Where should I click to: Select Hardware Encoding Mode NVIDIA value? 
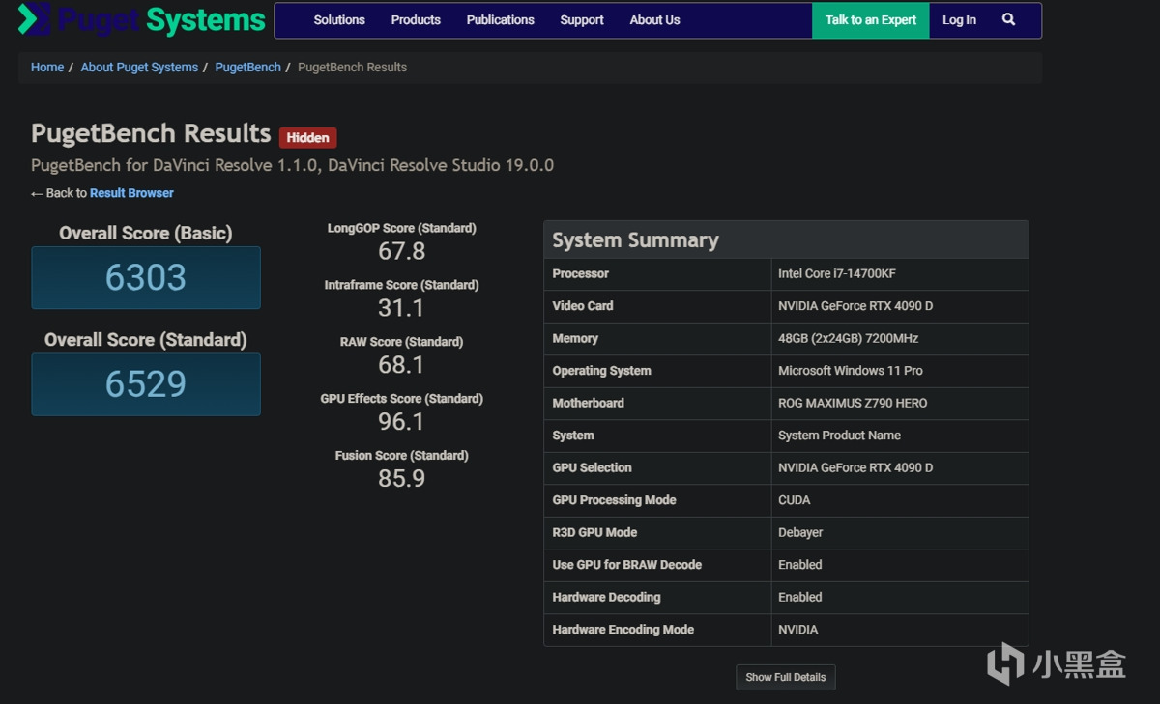click(x=900, y=630)
